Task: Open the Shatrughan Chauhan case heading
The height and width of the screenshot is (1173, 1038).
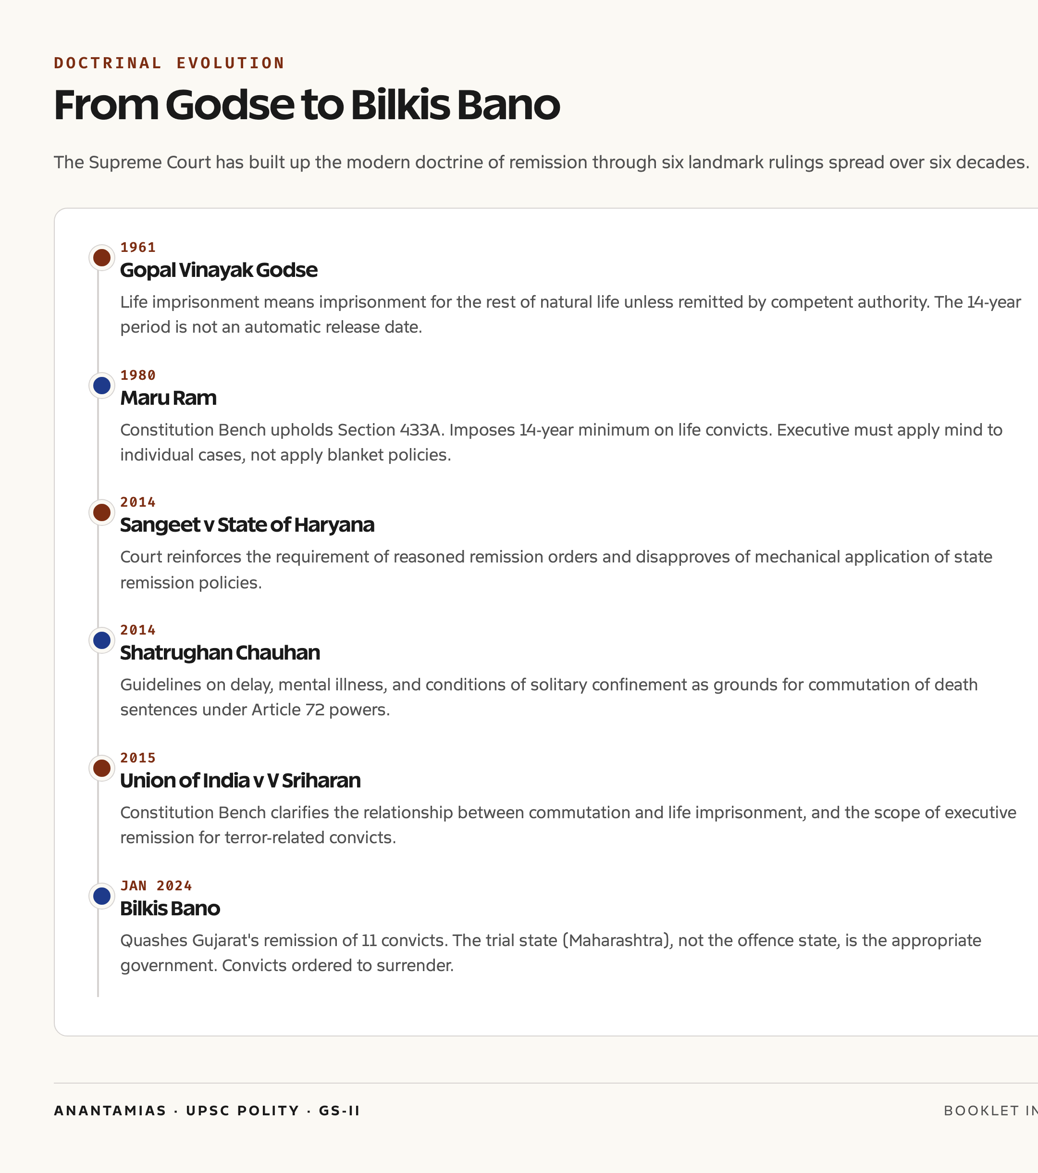Action: coord(220,653)
